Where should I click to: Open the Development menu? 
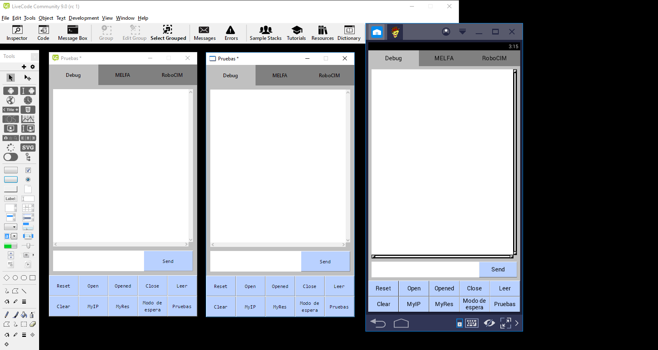[x=84, y=18]
